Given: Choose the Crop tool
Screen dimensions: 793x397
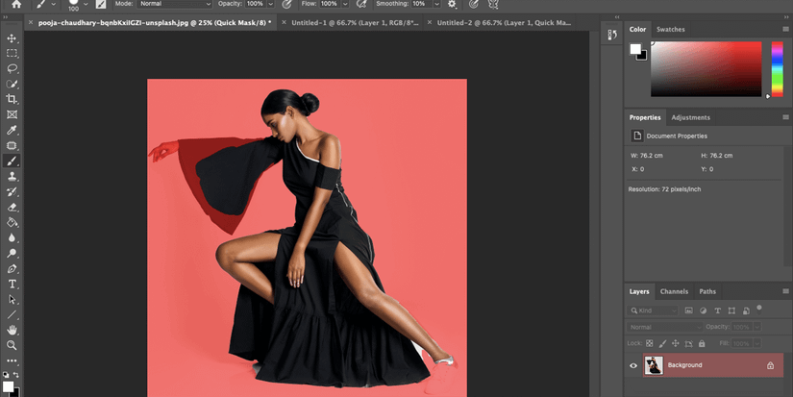Looking at the screenshot, I should coord(12,99).
